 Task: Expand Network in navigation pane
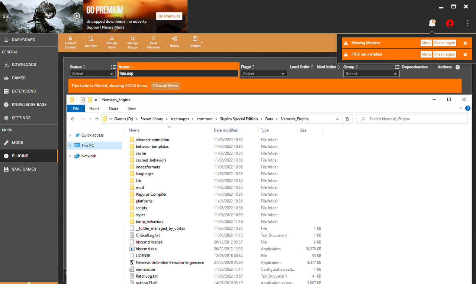(70, 156)
